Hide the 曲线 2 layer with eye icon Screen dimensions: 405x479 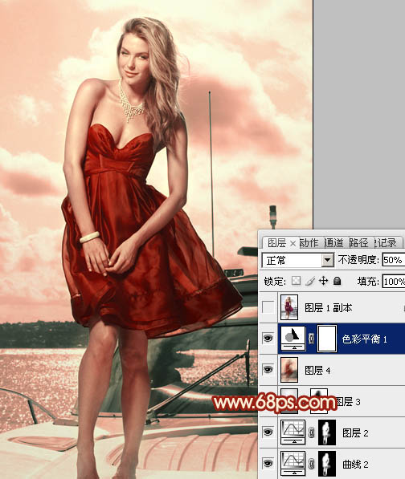268,464
